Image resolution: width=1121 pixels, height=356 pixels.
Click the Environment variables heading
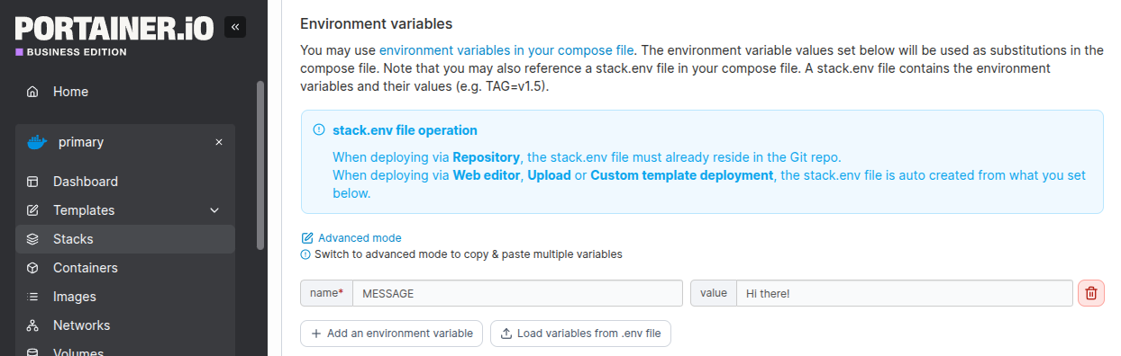point(376,23)
